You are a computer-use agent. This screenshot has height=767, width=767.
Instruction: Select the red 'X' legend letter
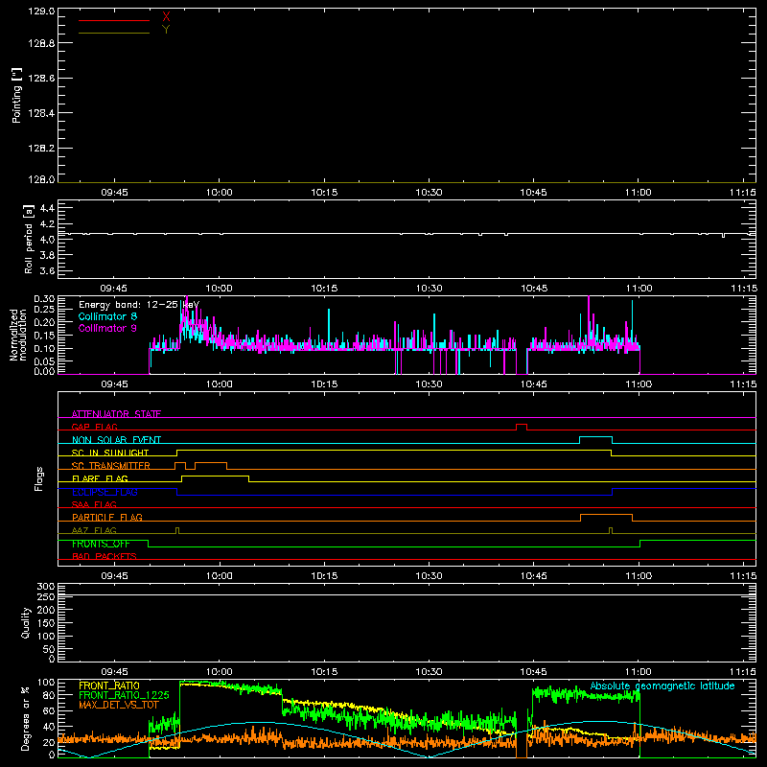click(x=166, y=17)
